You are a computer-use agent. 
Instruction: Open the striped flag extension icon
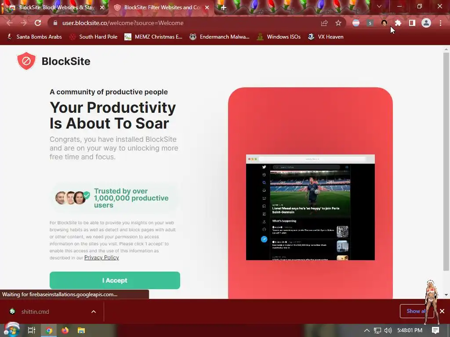[x=356, y=23]
